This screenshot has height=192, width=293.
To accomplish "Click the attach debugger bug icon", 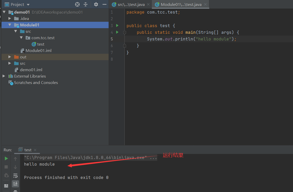I will (x=6, y=175).
